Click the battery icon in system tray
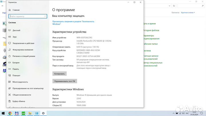Screen dimensions: 206x116 pyautogui.click(x=177, y=113)
